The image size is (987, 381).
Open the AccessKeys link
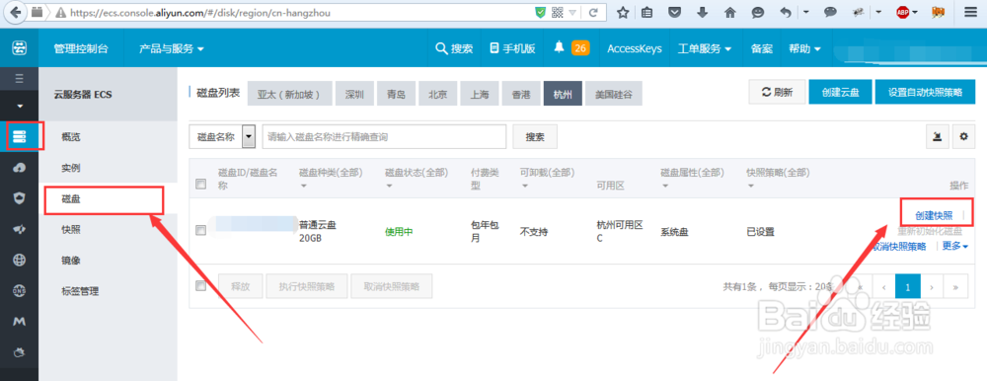coord(635,48)
